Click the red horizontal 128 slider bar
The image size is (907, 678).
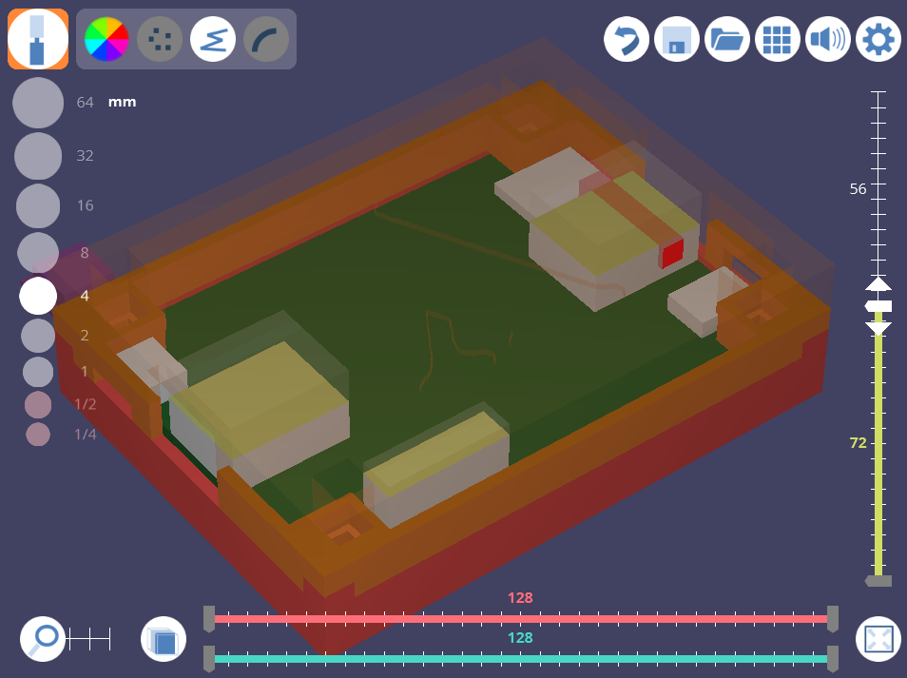[x=520, y=618]
